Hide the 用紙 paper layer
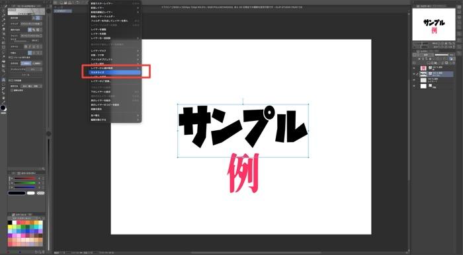463x255 pixels. coord(414,86)
